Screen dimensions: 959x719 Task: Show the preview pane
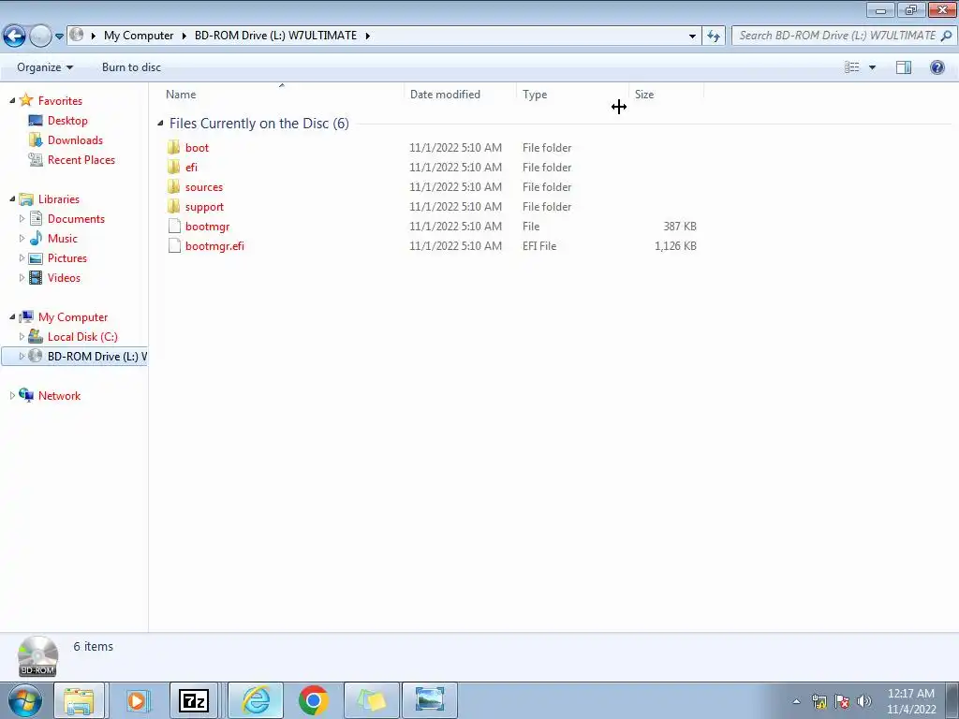(904, 67)
